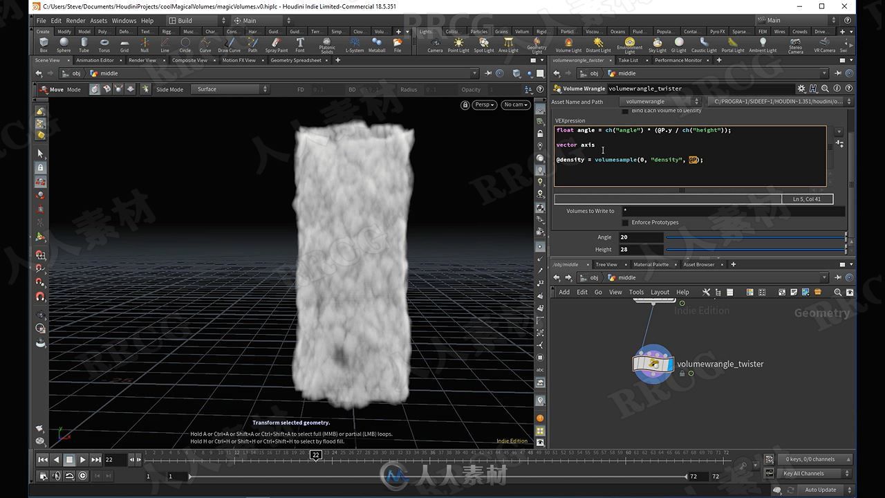
Task: Add a Spot Light
Action: 484,45
